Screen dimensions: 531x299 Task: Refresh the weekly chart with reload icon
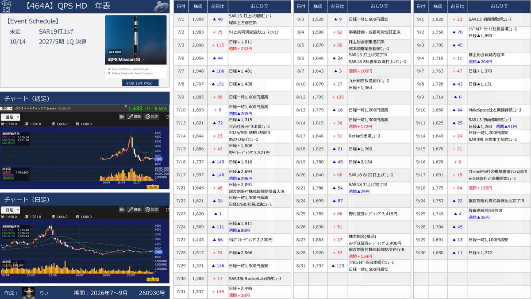click(x=167, y=116)
